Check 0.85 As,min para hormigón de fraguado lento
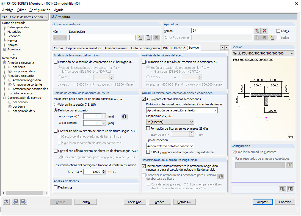 (148, 152)
